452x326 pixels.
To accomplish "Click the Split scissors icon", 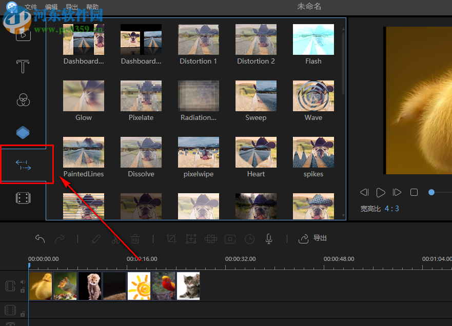I will pos(115,239).
